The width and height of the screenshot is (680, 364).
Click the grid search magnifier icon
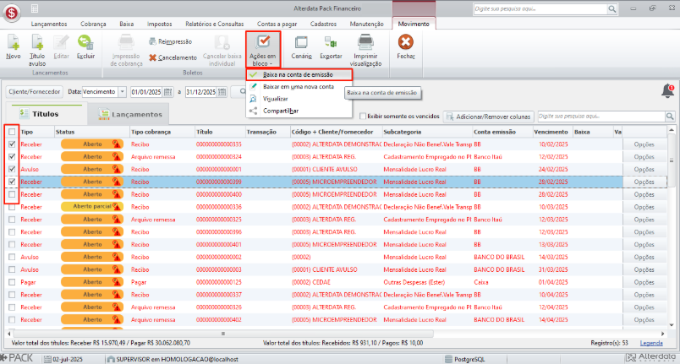pos(670,116)
